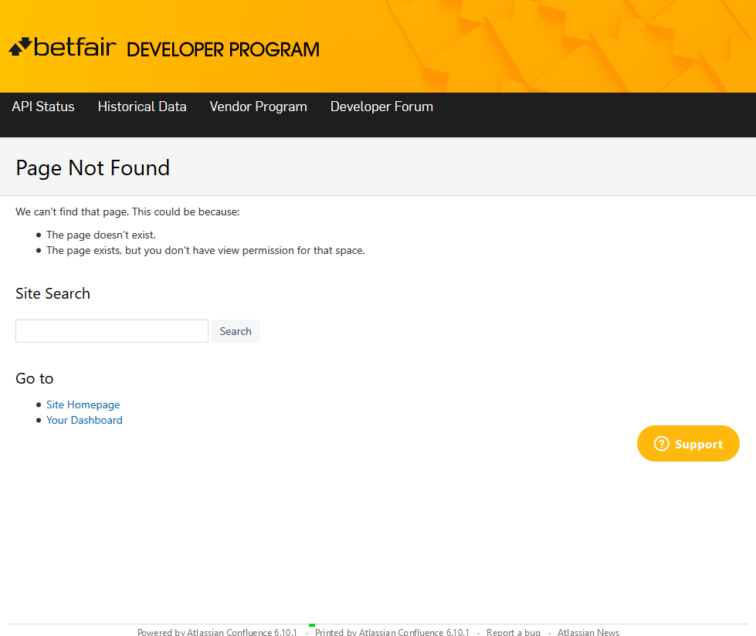This screenshot has width=756, height=636.
Task: Visit the Developer Forum nav item
Action: click(381, 107)
